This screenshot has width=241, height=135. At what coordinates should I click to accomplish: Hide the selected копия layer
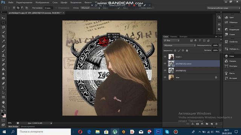[165, 63]
